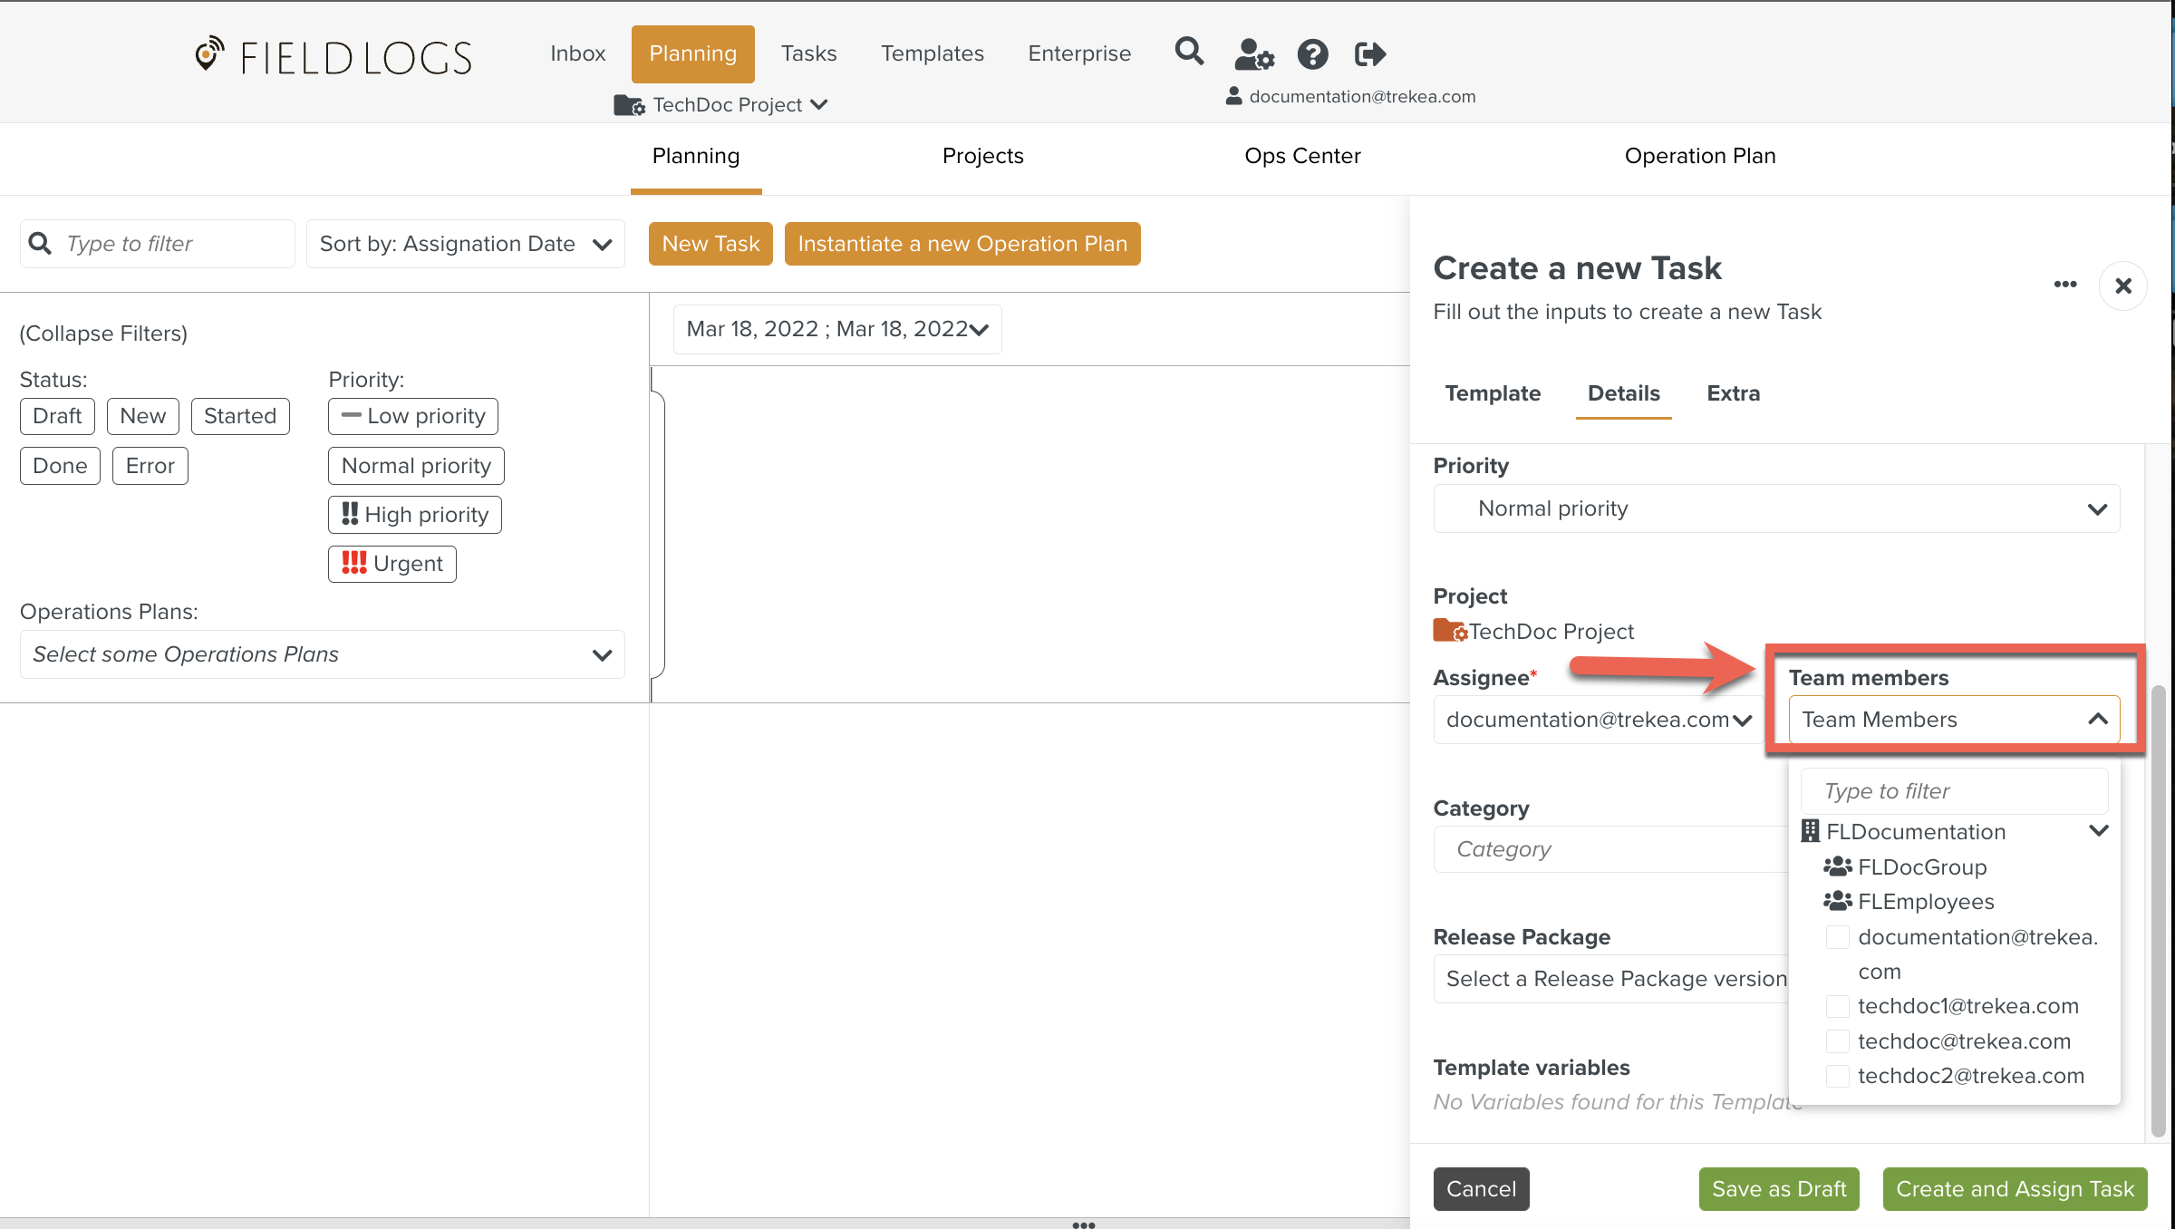Switch to the Extra tab
This screenshot has height=1229, width=2175.
point(1733,393)
